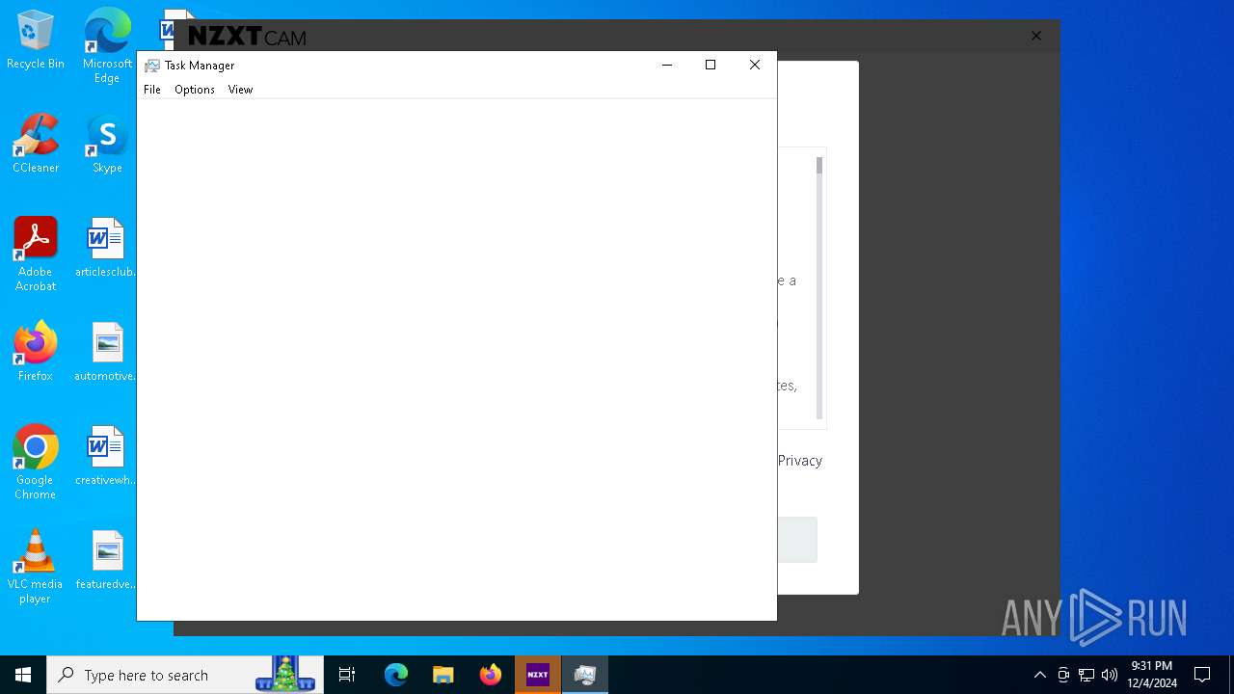Select Firefox desktop shortcut

pyautogui.click(x=36, y=352)
